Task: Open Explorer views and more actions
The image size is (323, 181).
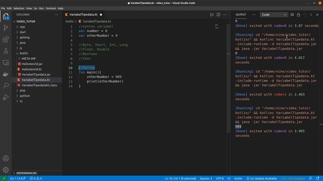Action: [x=56, y=15]
